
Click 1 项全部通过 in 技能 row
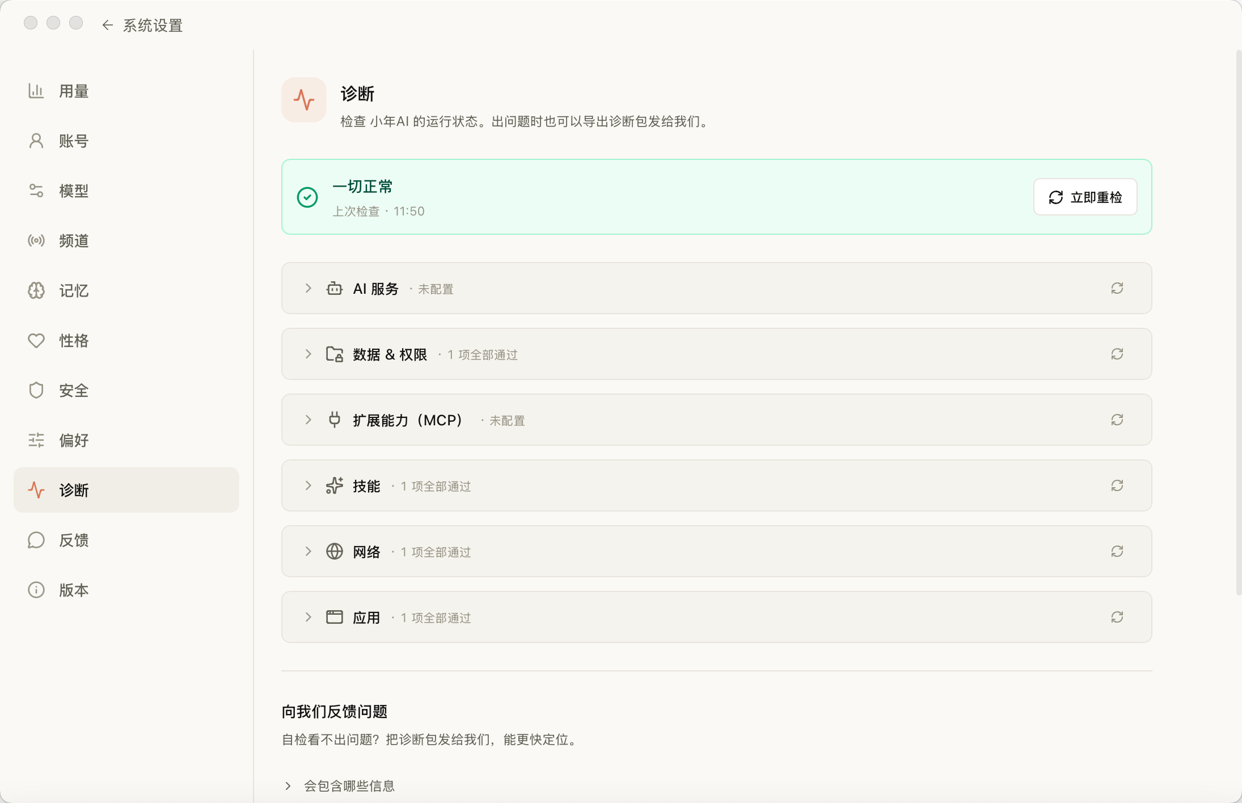pyautogui.click(x=436, y=487)
